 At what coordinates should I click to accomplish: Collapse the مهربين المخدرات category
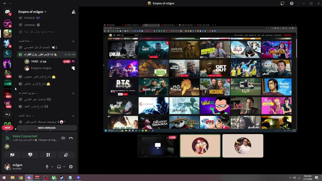pos(28,93)
